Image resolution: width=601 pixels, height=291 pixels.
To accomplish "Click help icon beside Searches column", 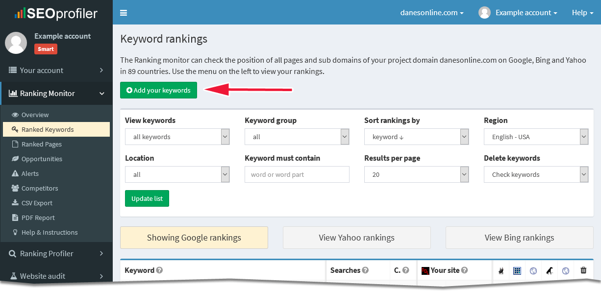I will [365, 270].
